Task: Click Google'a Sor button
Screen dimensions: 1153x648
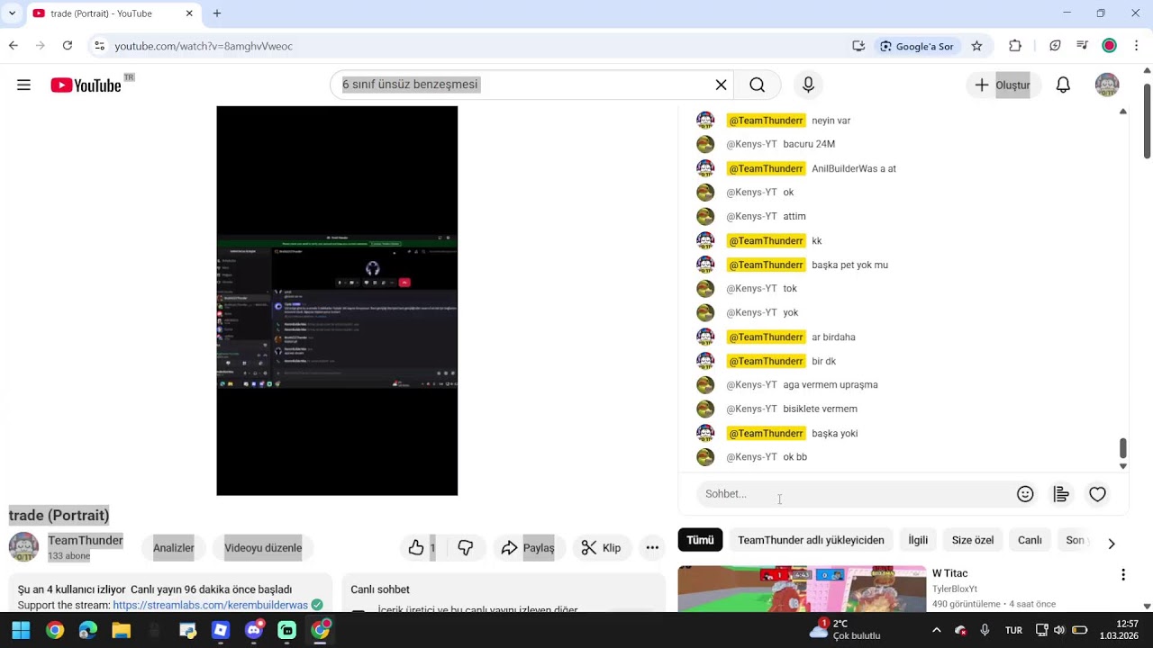Action: pyautogui.click(x=917, y=46)
